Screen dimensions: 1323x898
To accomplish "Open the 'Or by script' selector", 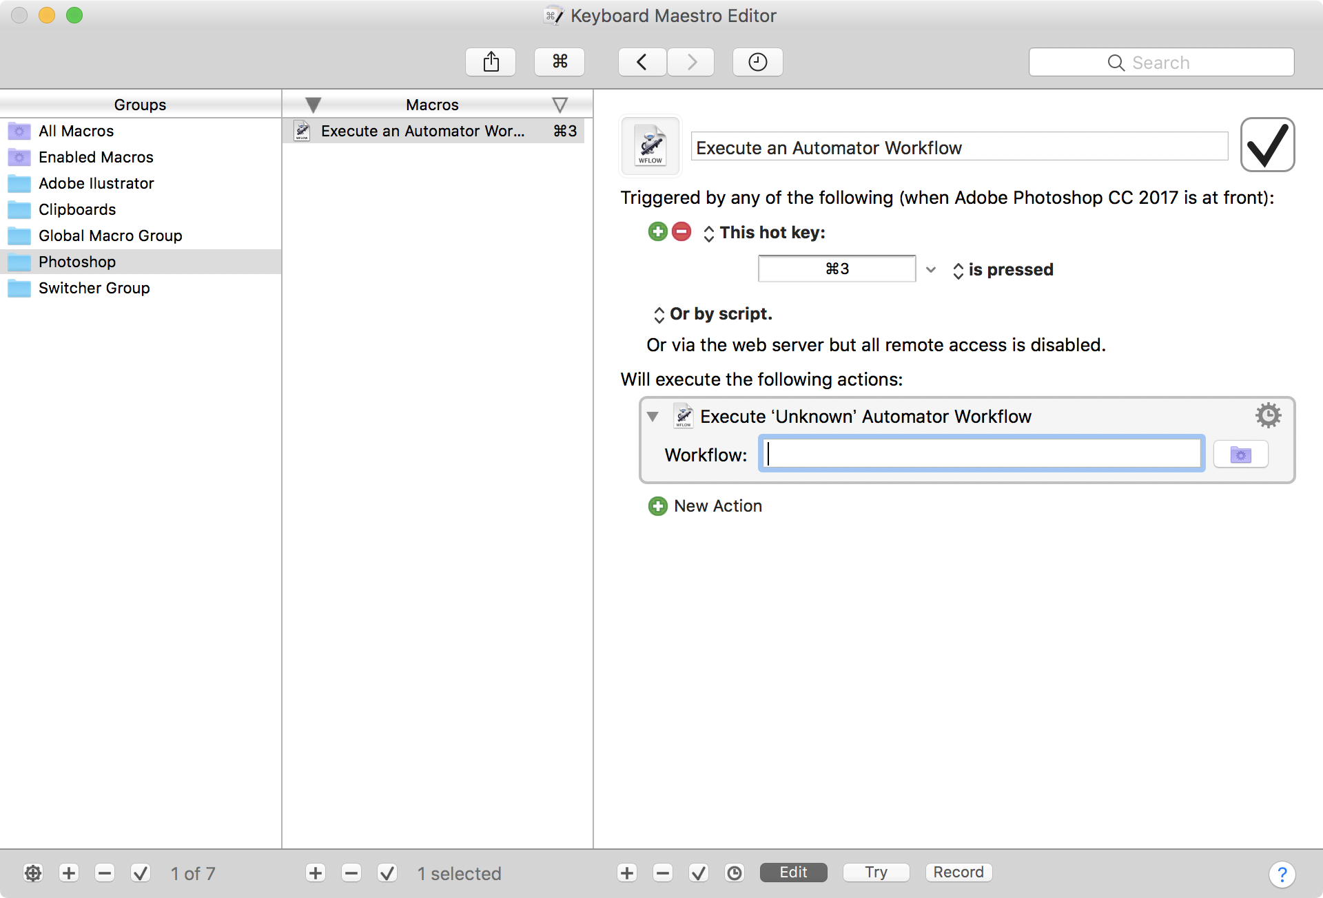I will point(659,315).
